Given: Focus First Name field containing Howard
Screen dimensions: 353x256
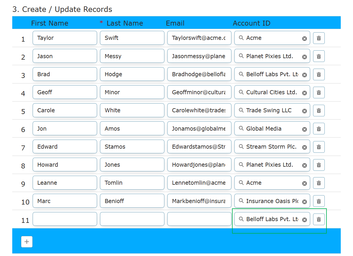Looking at the screenshot, I should [x=65, y=165].
